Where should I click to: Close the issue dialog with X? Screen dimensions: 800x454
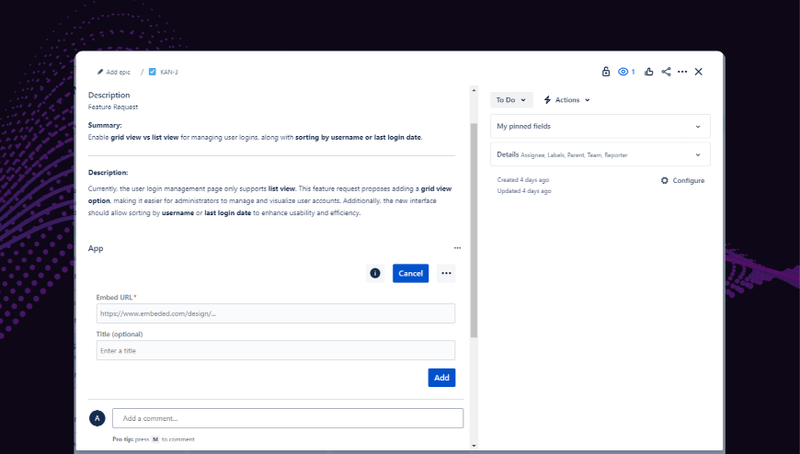point(699,72)
